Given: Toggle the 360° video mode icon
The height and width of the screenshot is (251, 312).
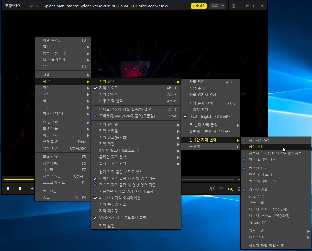Looking at the screenshot, I should [x=212, y=188].
